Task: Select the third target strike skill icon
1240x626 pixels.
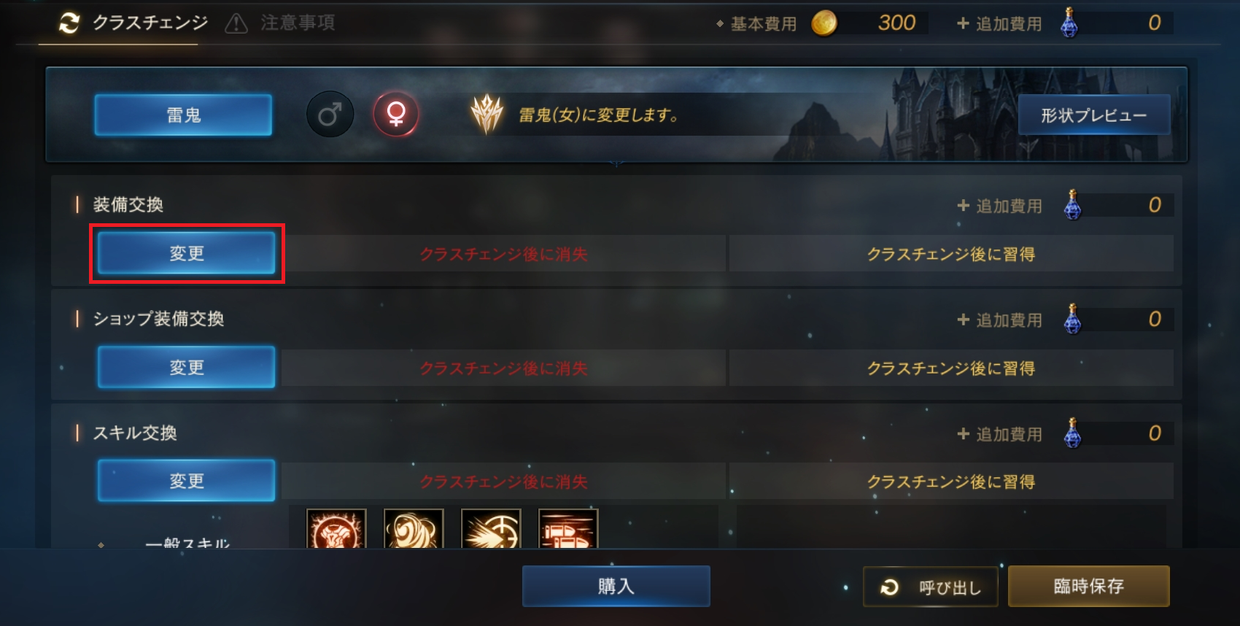Action: [x=491, y=529]
